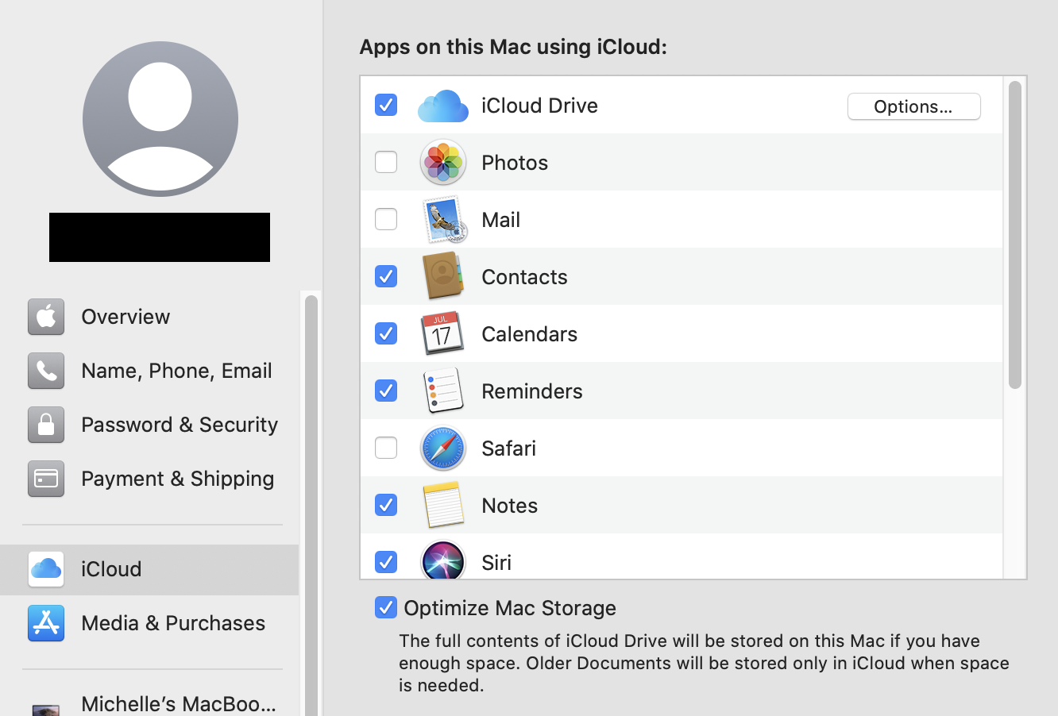The height and width of the screenshot is (716, 1058).
Task: Click the iCloud Drive label text
Action: 540,106
